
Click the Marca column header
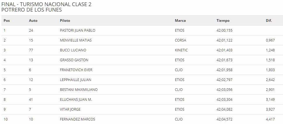coord(180,21)
